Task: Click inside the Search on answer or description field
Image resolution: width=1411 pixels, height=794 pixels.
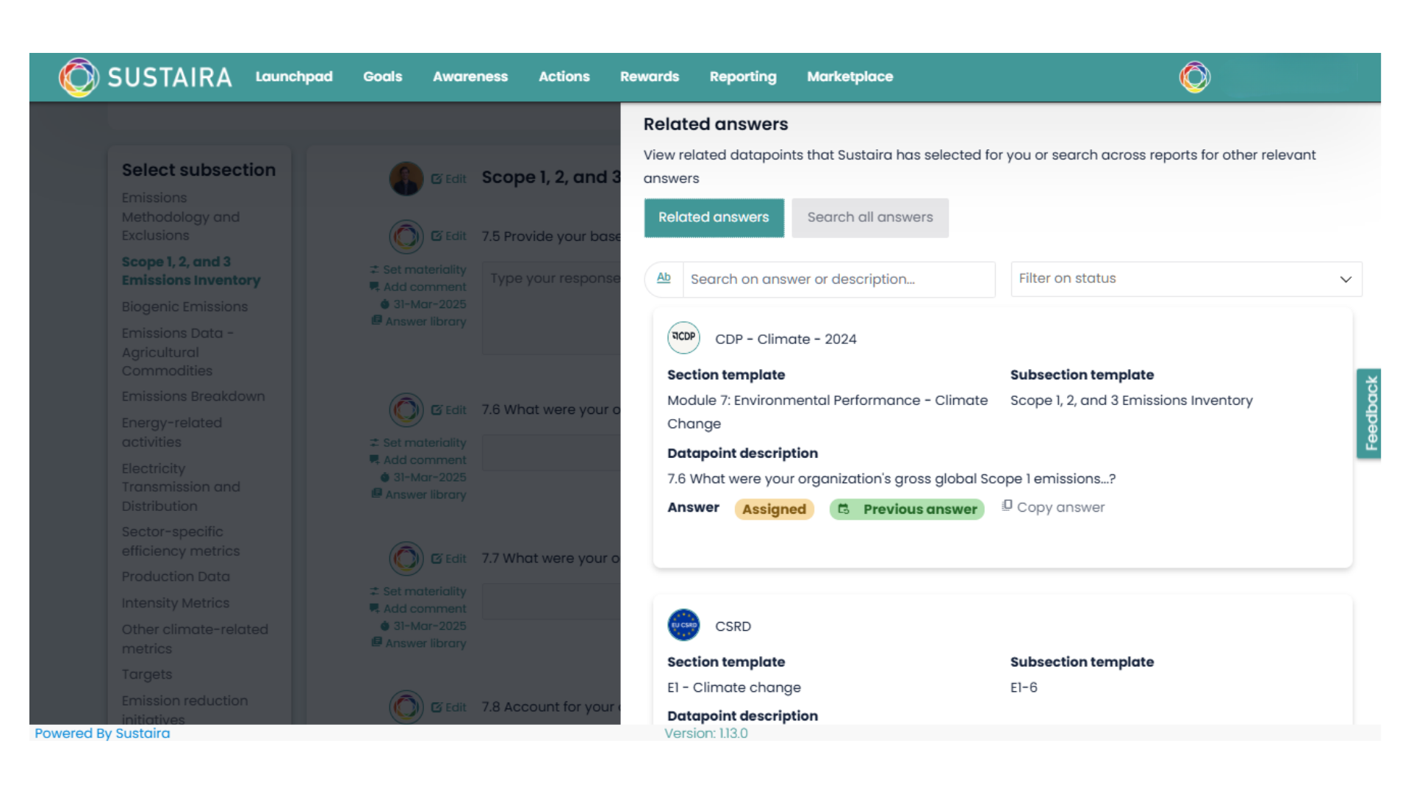Action: click(838, 279)
